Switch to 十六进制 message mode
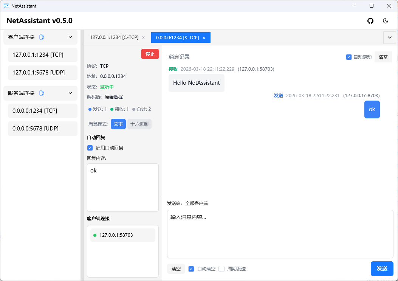This screenshot has height=281, width=398. click(x=139, y=124)
